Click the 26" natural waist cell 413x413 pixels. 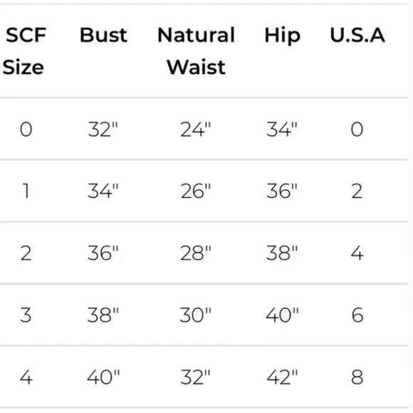coord(196,191)
